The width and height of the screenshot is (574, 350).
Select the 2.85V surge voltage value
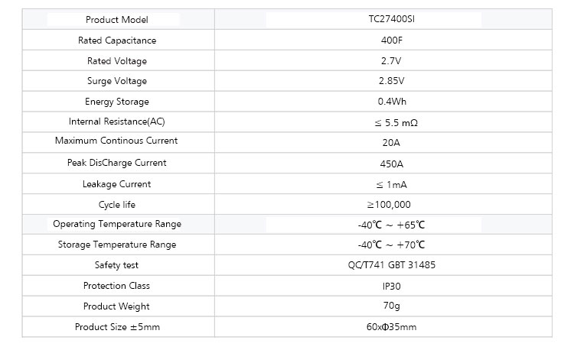coord(391,81)
